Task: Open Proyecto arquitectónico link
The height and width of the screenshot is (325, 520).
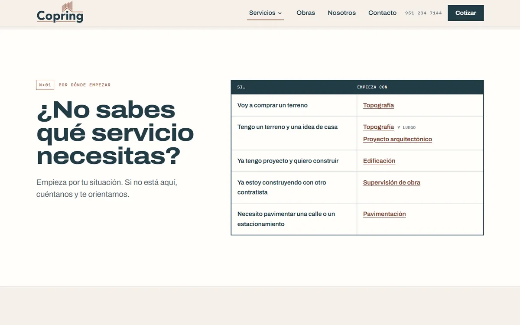Action: click(x=397, y=139)
